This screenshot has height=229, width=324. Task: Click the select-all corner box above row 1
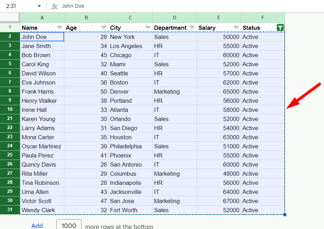[10, 17]
